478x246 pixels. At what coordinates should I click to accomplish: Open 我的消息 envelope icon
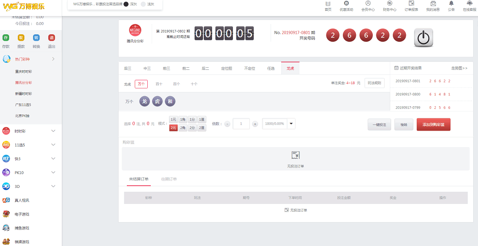433,3
